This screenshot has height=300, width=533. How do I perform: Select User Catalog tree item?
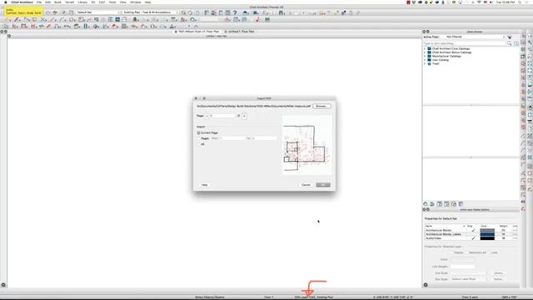click(x=441, y=60)
